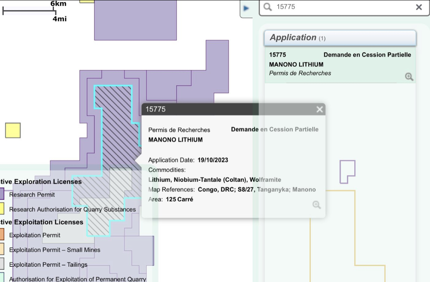Select MANONO LITHIUM in the Application list
The height and width of the screenshot is (282, 430).
(296, 65)
